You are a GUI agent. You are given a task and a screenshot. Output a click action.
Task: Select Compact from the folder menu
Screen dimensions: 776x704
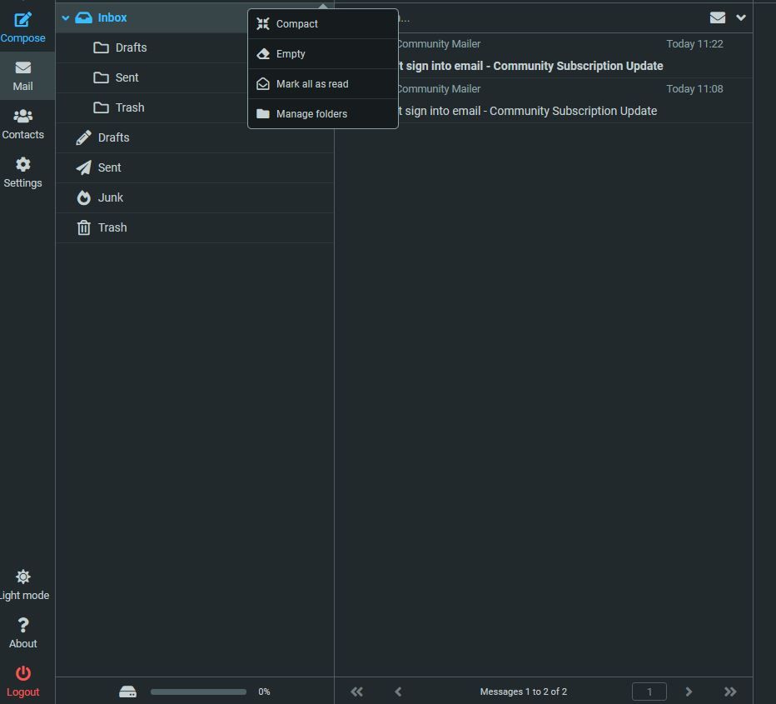[x=296, y=24]
